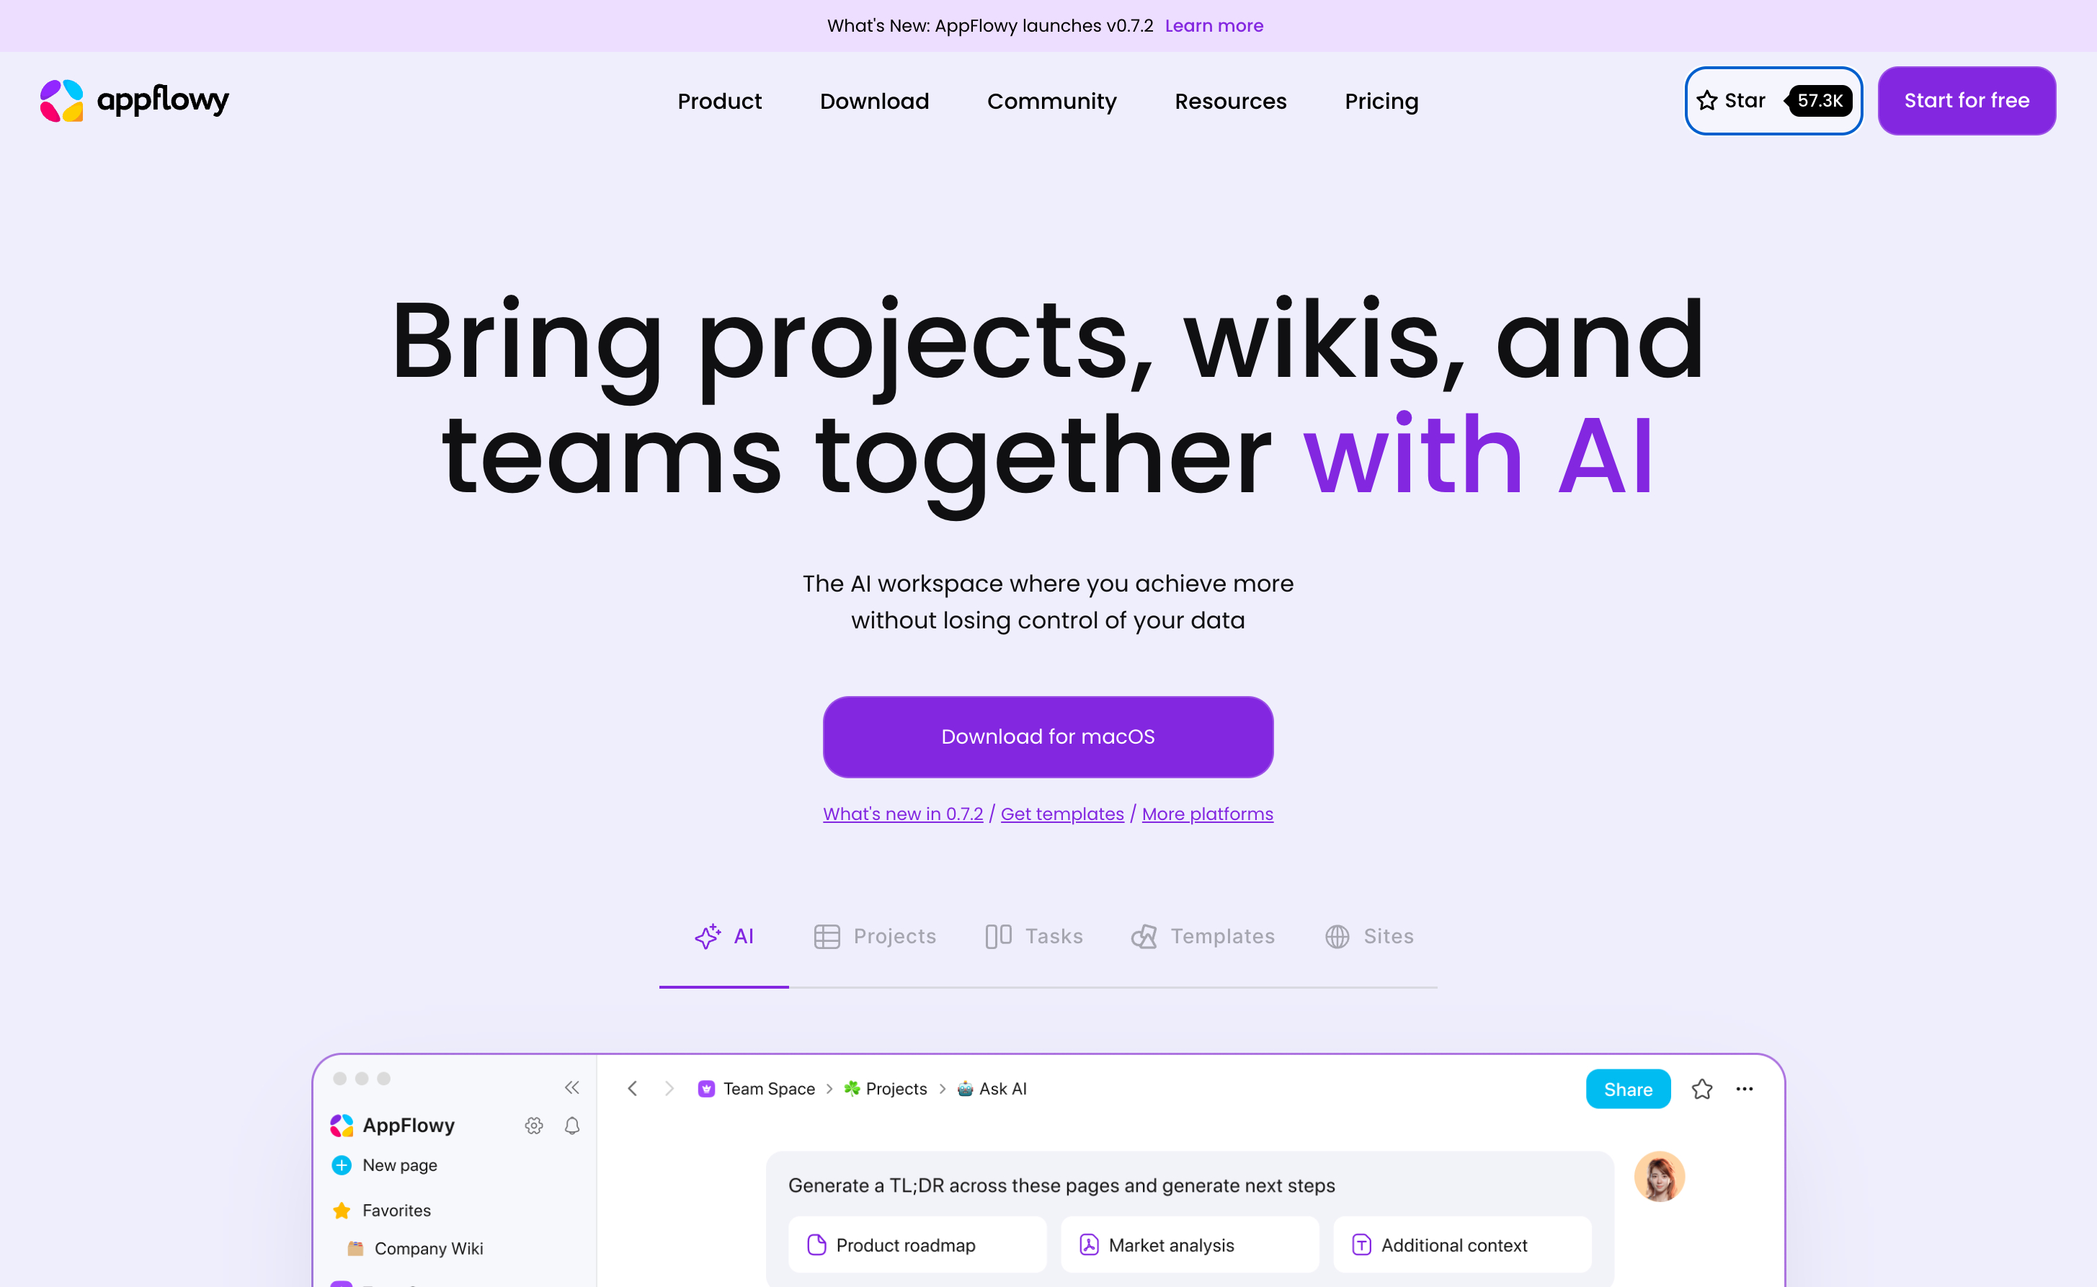Click the AI sparkle icon in tabs

(705, 936)
